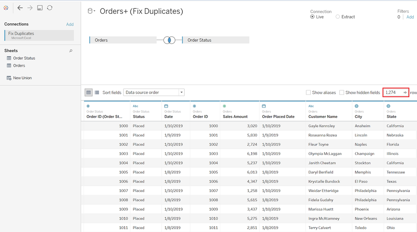Screen dimensions: 417x232
Task: Click the Sales Amount column header
Action: (x=235, y=117)
